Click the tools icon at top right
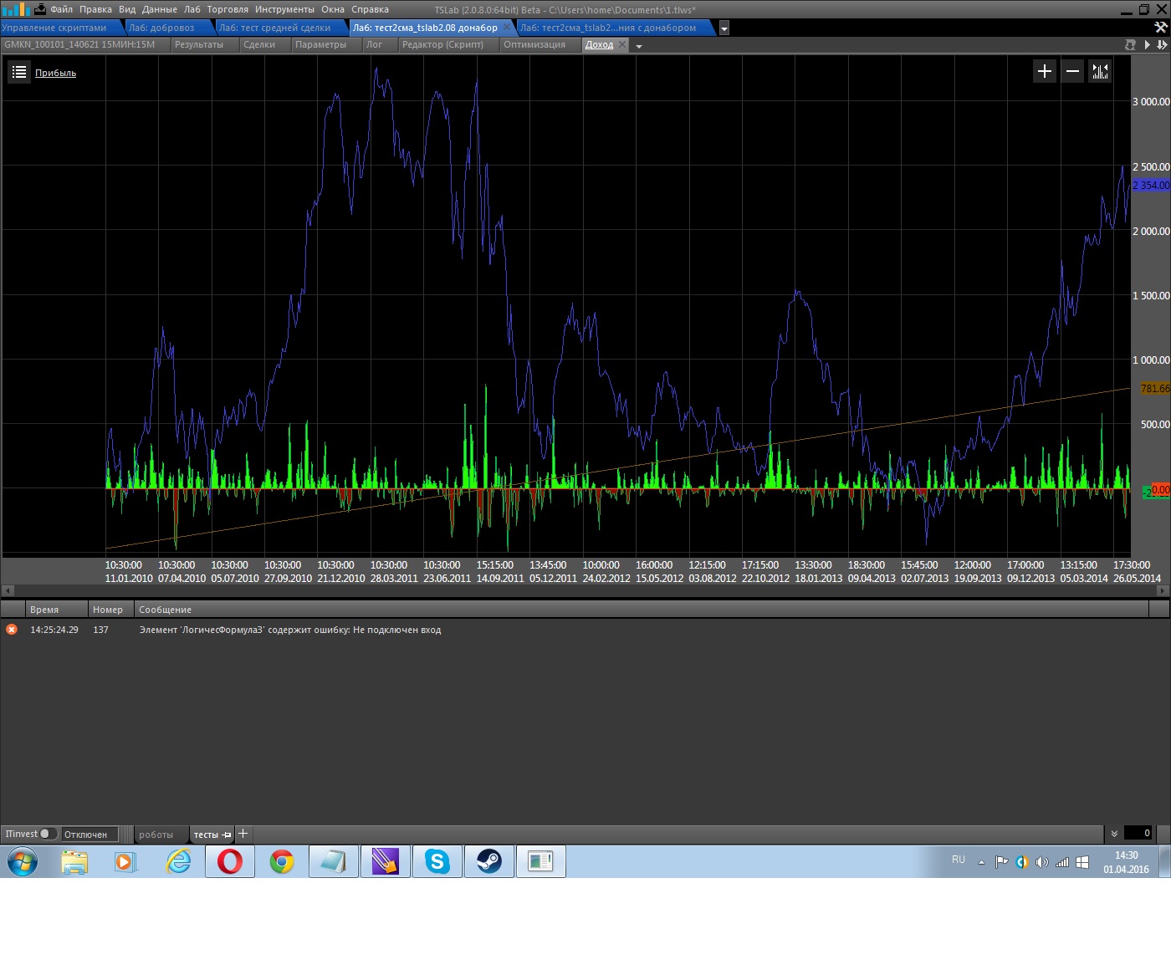This screenshot has width=1171, height=975. [x=1160, y=28]
